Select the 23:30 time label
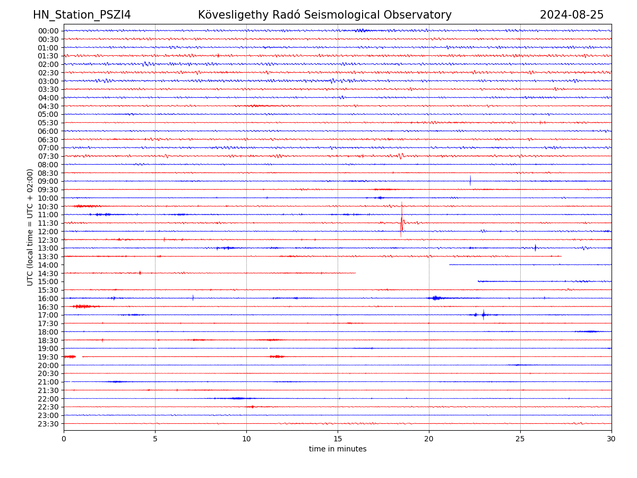This screenshot has width=637, height=478. tap(48, 424)
